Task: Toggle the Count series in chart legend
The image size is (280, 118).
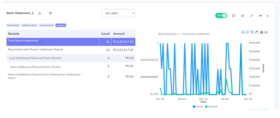Action: pyautogui.click(x=198, y=107)
